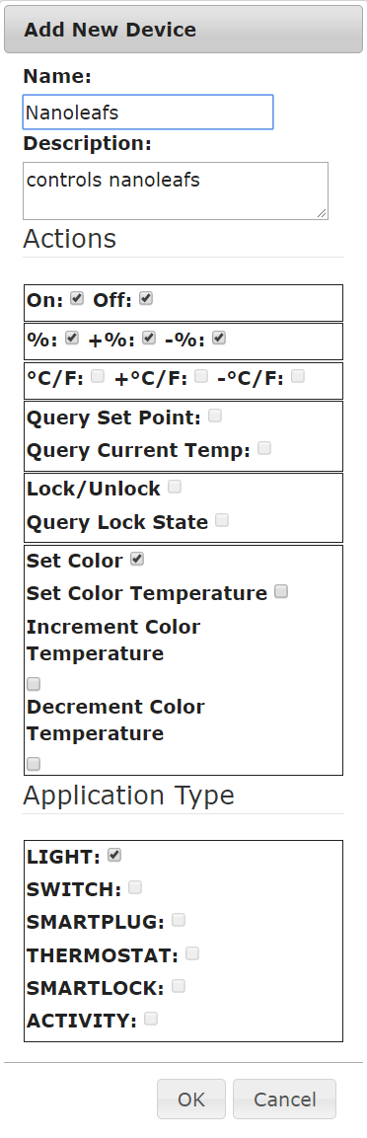Uncheck the On action checkbox
Screen dimensions: 367x1138
click(x=77, y=298)
